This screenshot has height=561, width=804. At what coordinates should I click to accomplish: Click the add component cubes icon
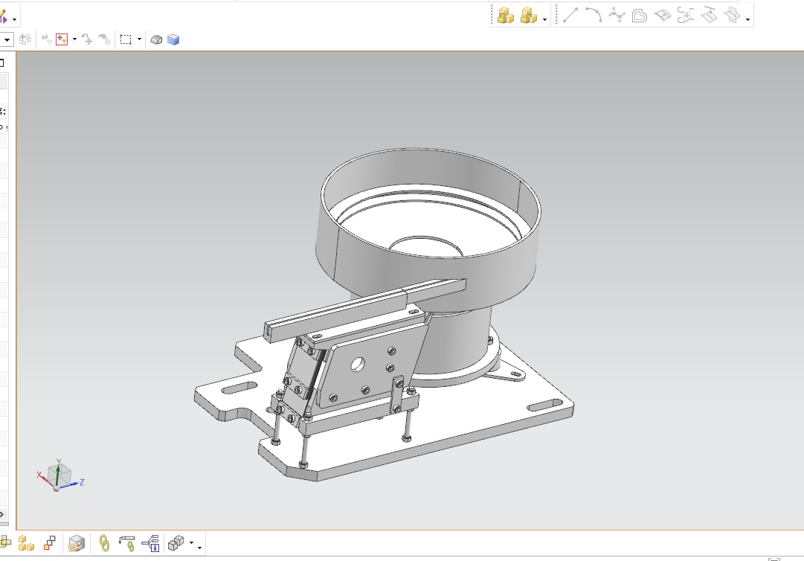click(x=4, y=542)
